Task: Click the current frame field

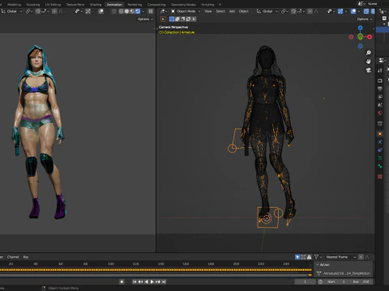Action: 305,281
